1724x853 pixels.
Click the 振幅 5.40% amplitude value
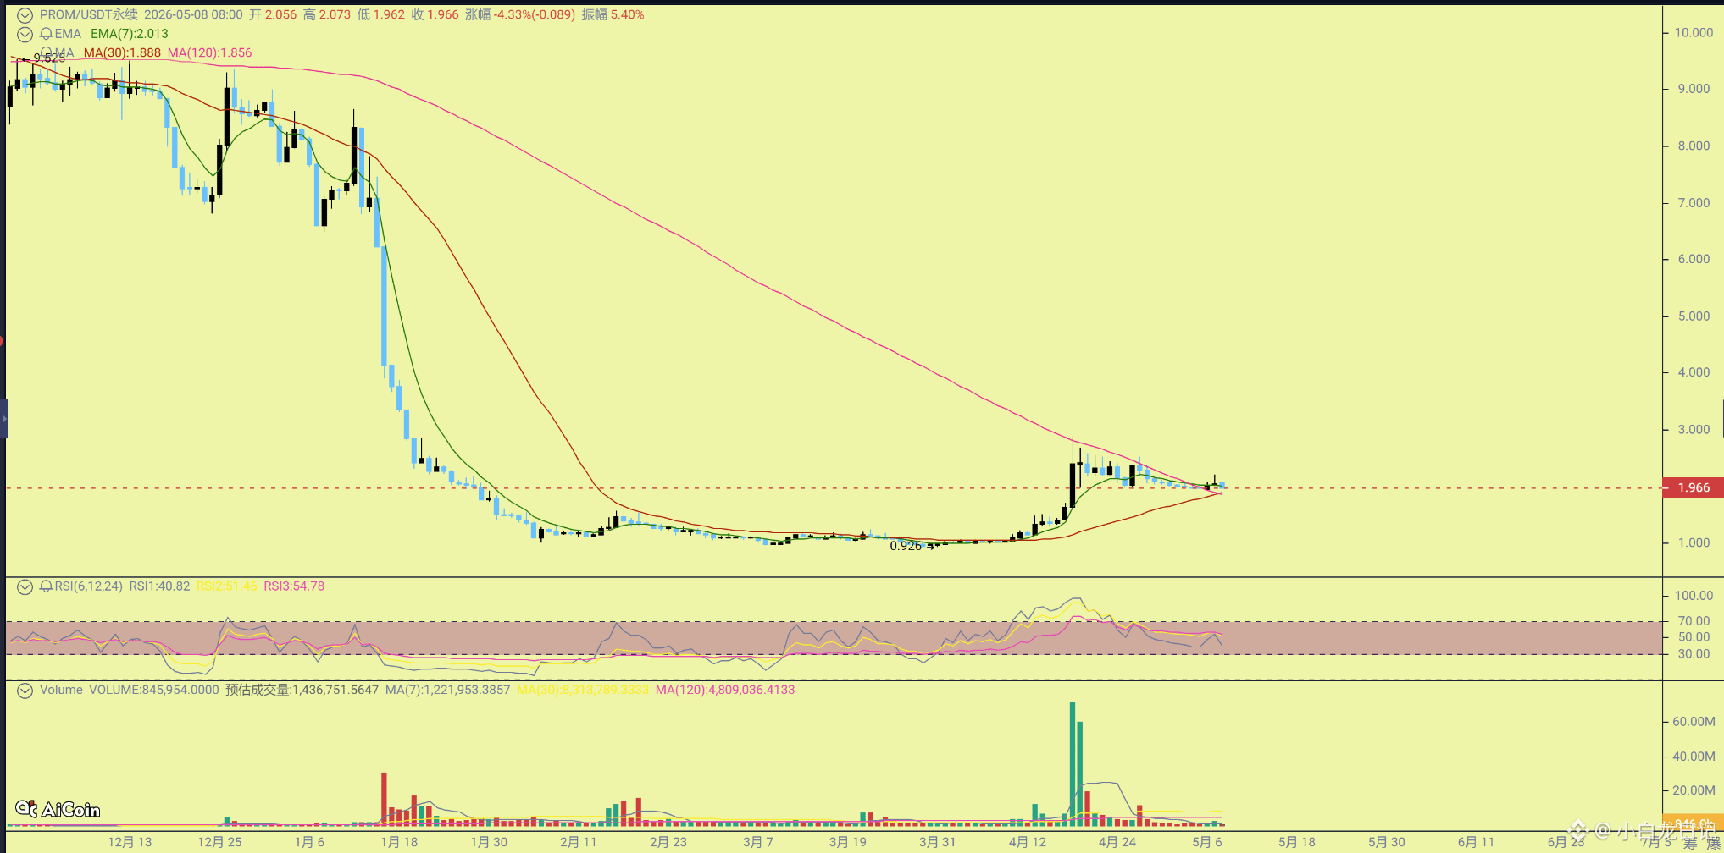[613, 15]
